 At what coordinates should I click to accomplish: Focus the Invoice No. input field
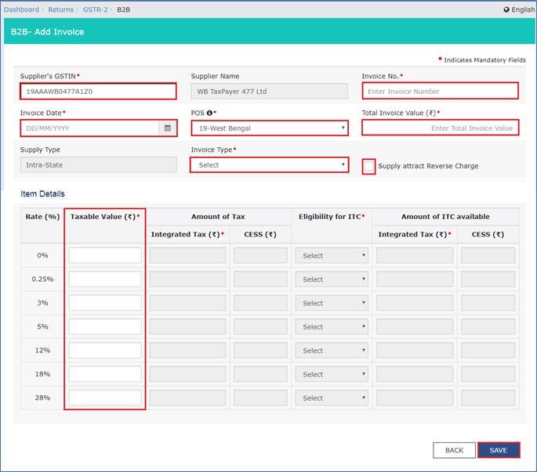[x=440, y=92]
